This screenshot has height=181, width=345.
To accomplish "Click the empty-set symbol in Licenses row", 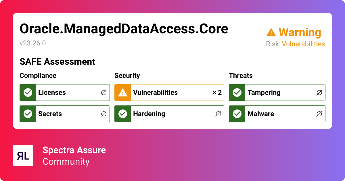I will [104, 93].
